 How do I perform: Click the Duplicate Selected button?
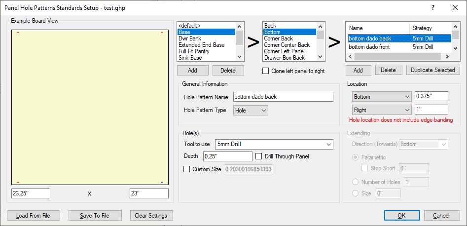[x=432, y=70]
